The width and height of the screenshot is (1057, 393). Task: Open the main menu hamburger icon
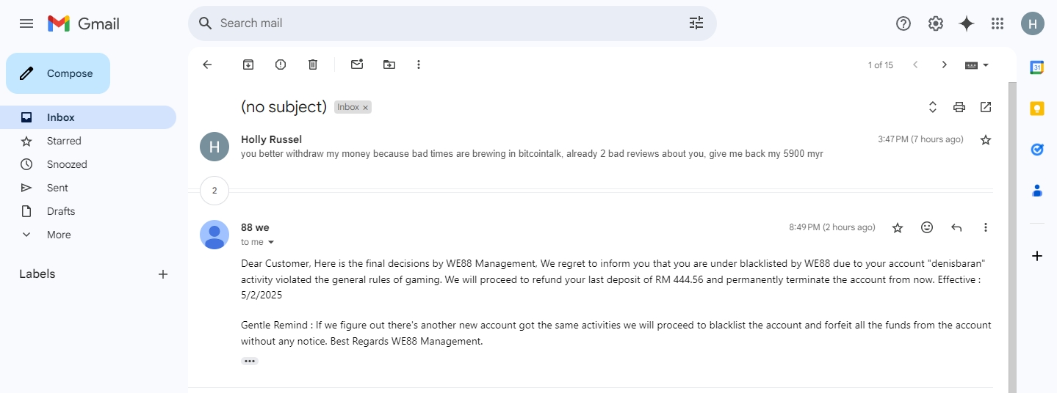26,23
